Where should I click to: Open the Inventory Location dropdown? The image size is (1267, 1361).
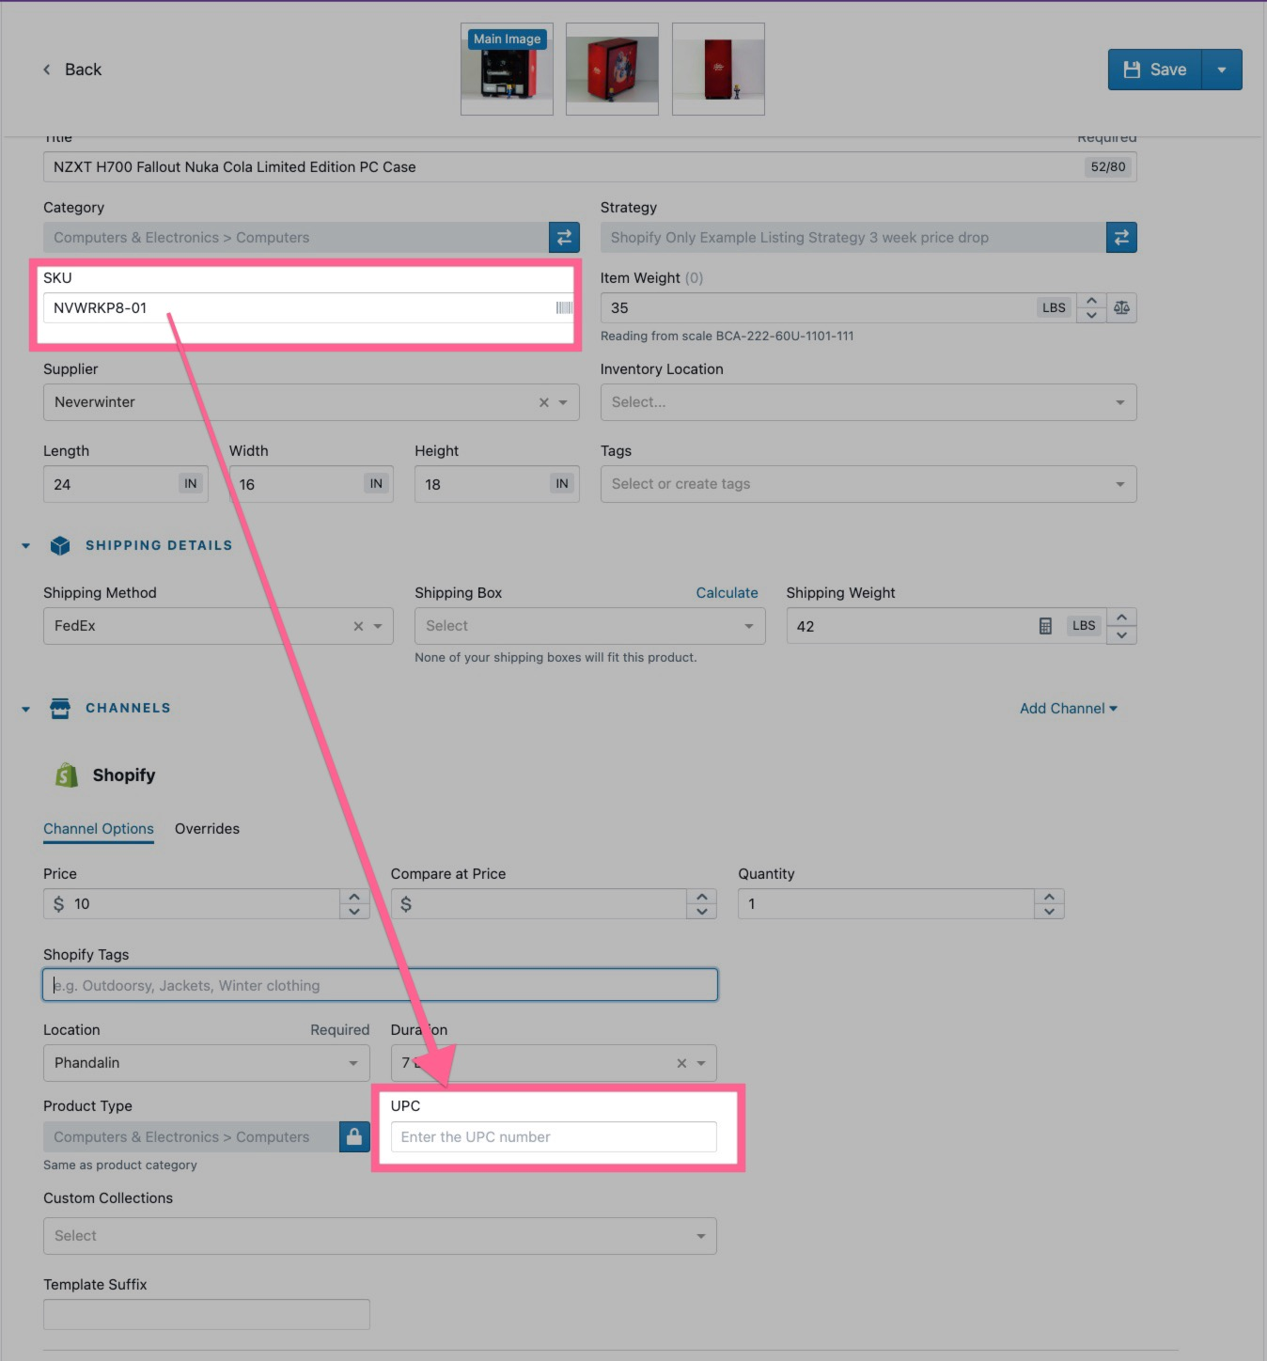click(x=868, y=402)
